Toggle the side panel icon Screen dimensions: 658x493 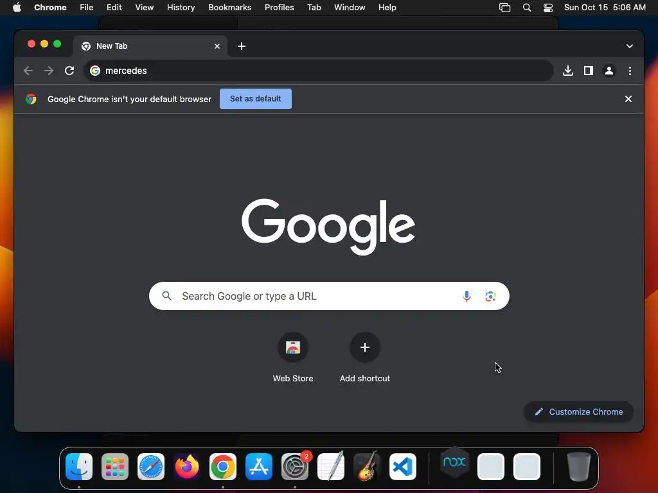coord(589,71)
